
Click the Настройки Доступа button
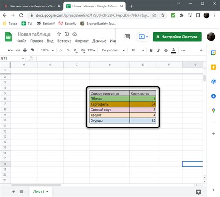coord(177,37)
